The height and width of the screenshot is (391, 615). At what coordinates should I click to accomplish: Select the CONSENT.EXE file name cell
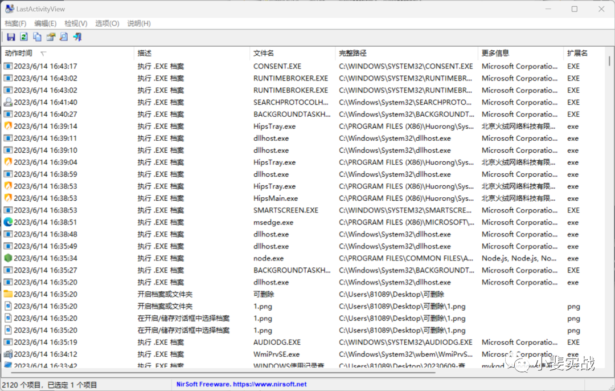(x=277, y=66)
